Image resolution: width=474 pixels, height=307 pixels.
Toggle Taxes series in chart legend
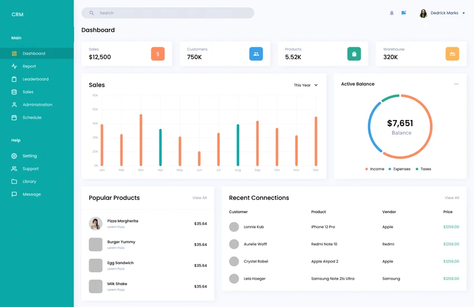tap(423, 169)
